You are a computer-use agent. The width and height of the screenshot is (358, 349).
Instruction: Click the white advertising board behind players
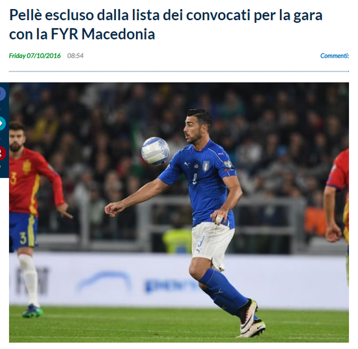point(179,280)
